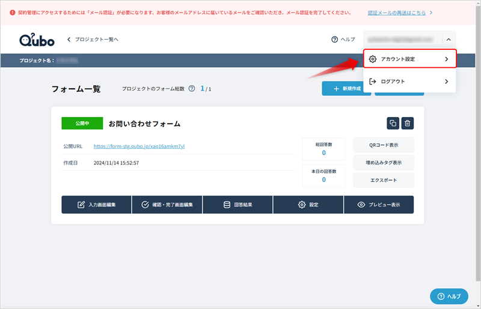Click the エクスポート button
This screenshot has width=481, height=309.
384,180
